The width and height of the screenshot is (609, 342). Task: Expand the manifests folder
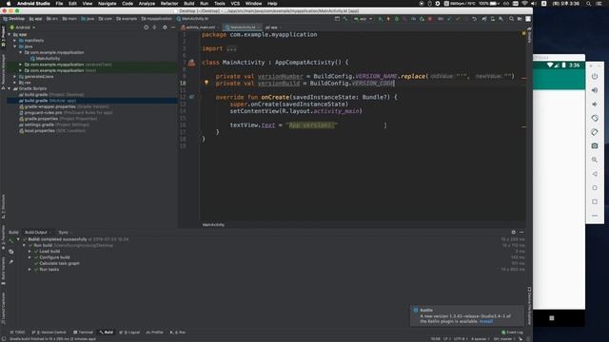point(15,40)
